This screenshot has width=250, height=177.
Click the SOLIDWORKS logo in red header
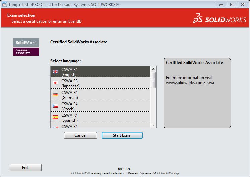click(220, 18)
